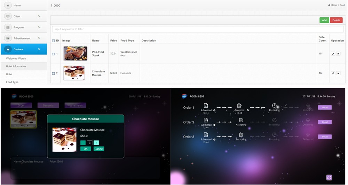The height and width of the screenshot is (185, 348).
Task: Click Chocolate Mousse tile on TV menu
Action: [23, 120]
